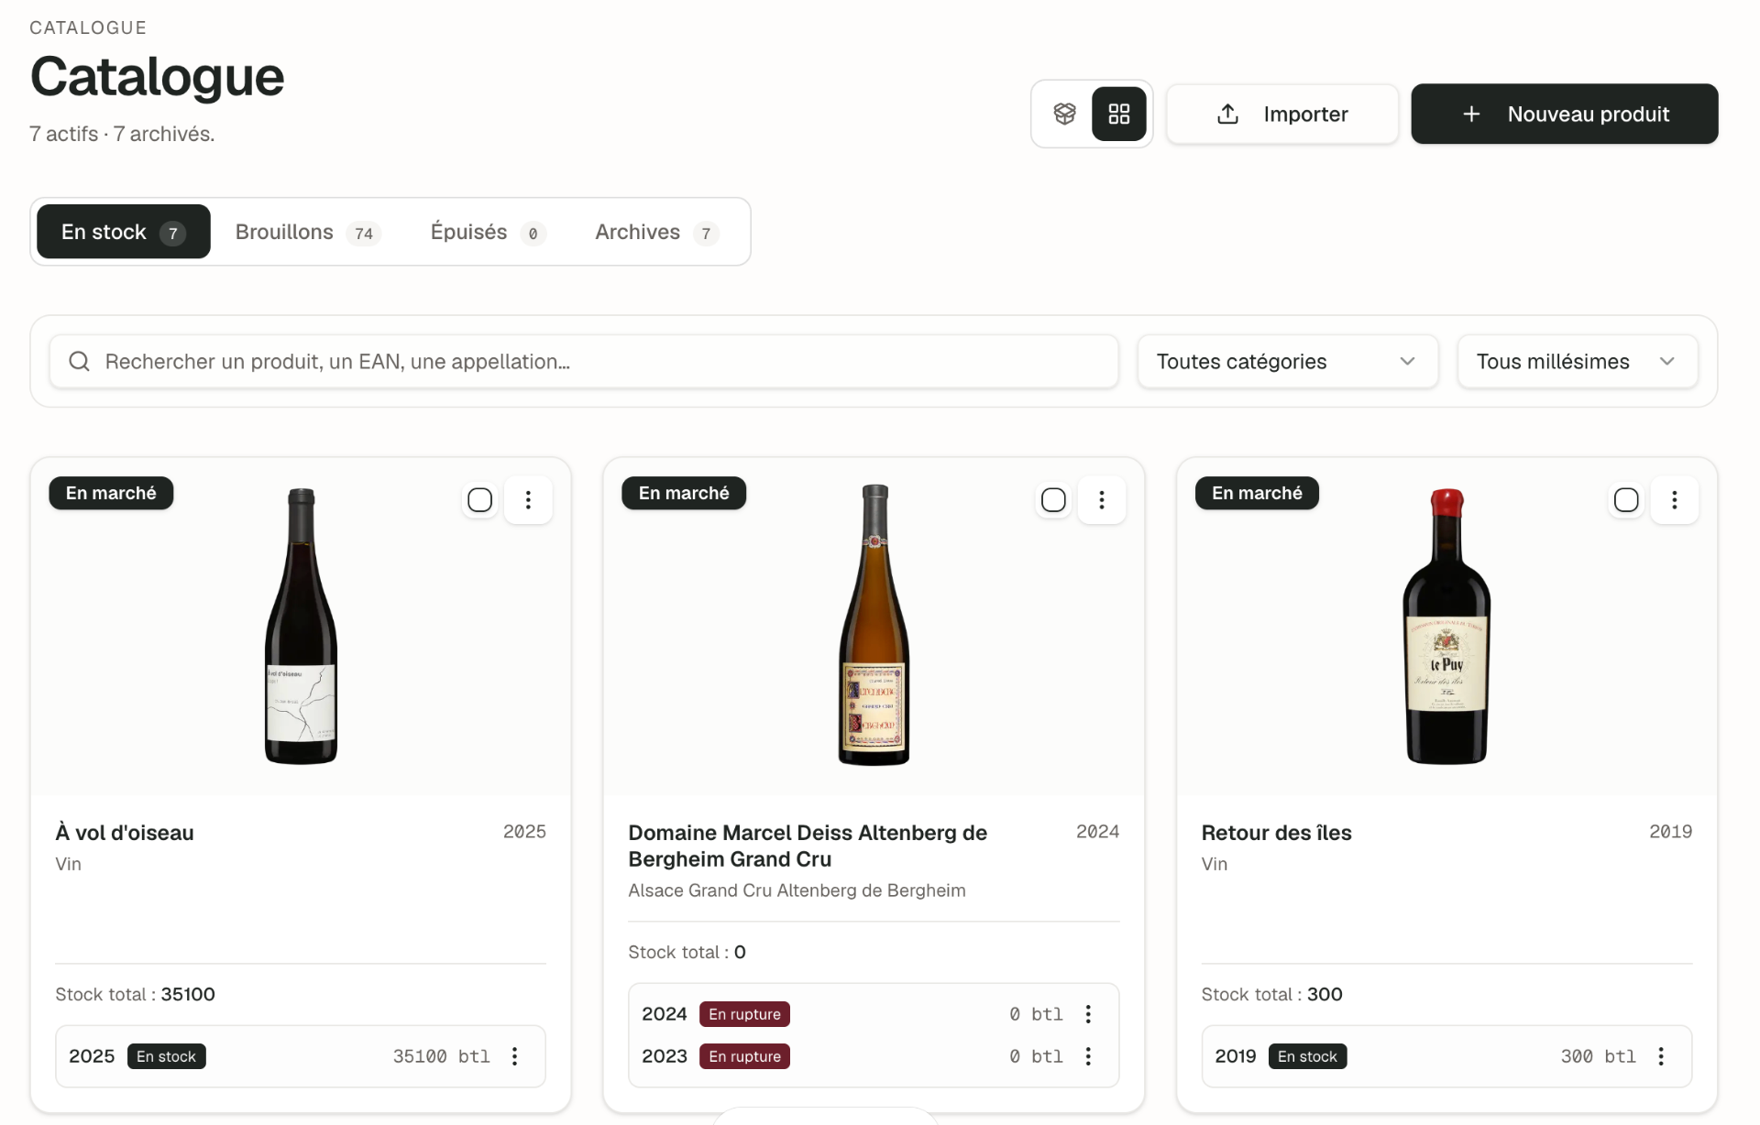Viewport: 1760px width, 1125px height.
Task: Click the CATALOGUE breadcrumb label
Action: (x=88, y=27)
